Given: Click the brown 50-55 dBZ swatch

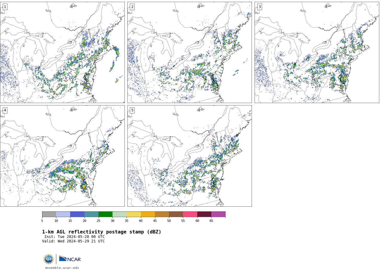Looking at the screenshot, I should coord(176,214).
